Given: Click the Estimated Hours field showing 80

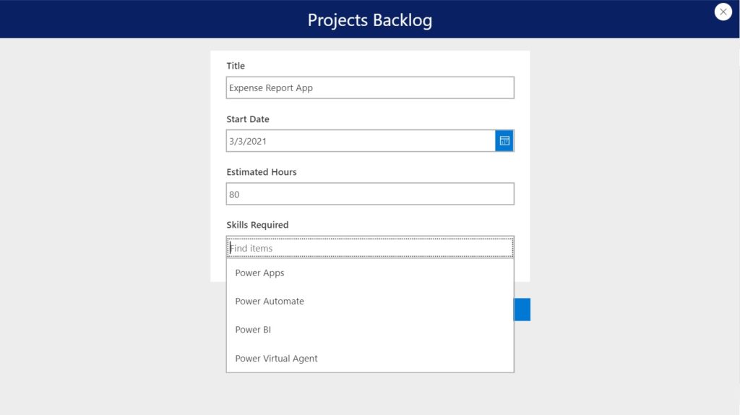Looking at the screenshot, I should [x=370, y=194].
